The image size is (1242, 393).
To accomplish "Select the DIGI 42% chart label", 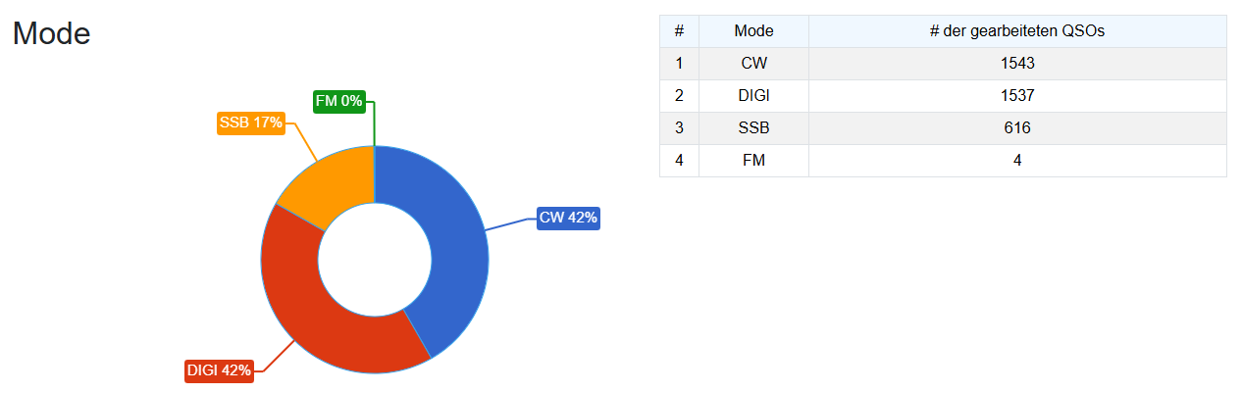I will [x=220, y=370].
